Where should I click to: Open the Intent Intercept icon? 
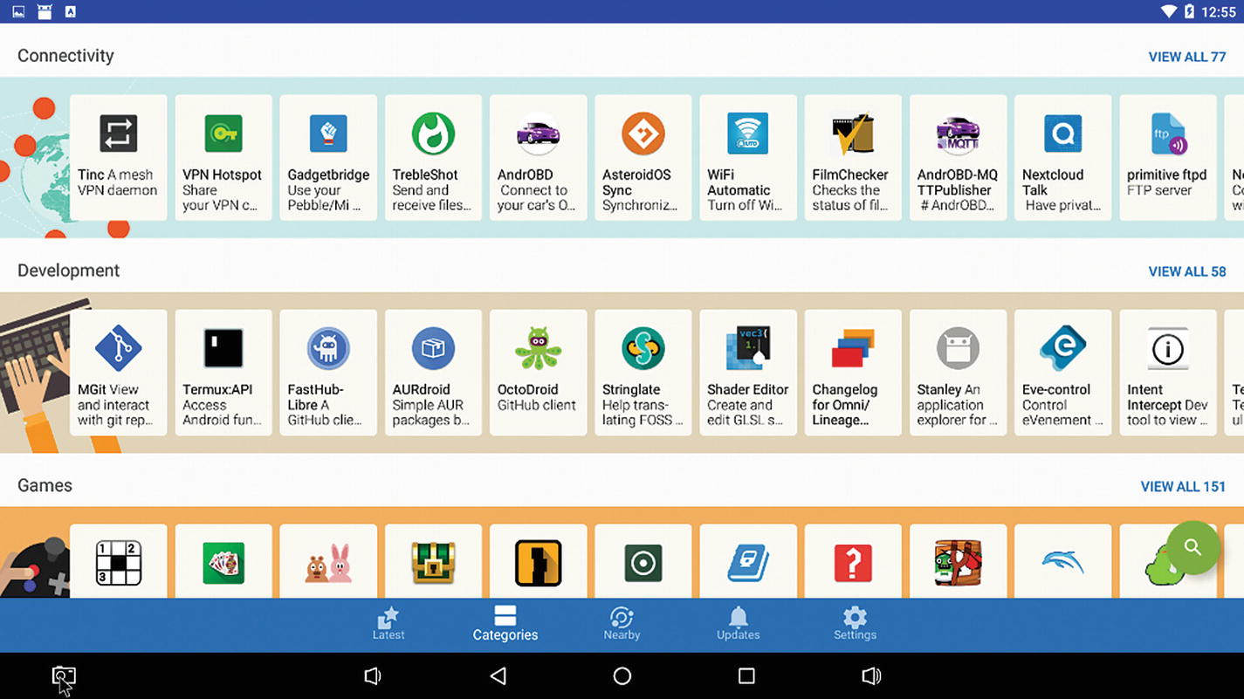pyautogui.click(x=1167, y=349)
